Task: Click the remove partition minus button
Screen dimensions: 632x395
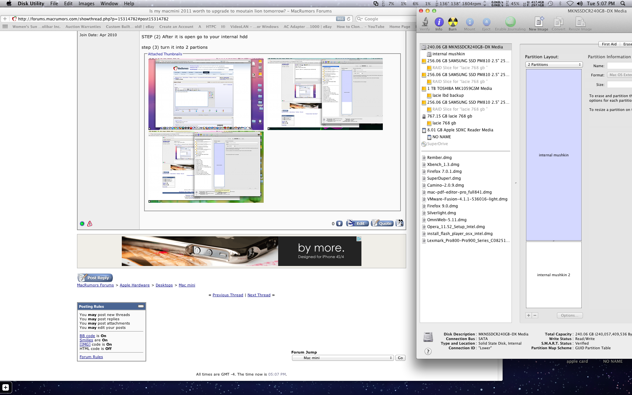Action: click(x=535, y=315)
